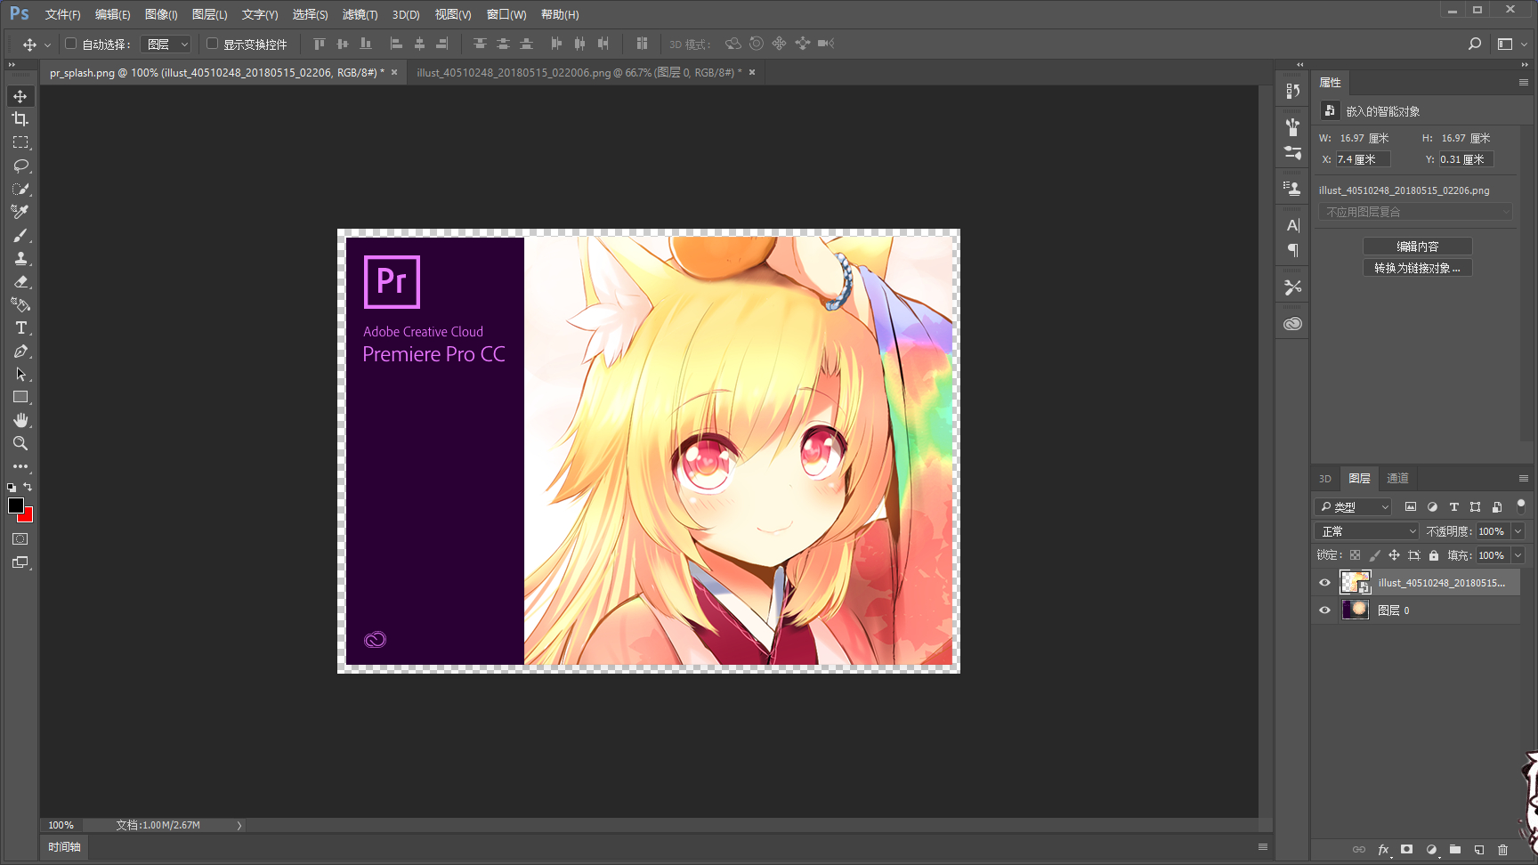Viewport: 1538px width, 865px height.
Task: Open the blend mode 正常 dropdown
Action: click(x=1366, y=531)
